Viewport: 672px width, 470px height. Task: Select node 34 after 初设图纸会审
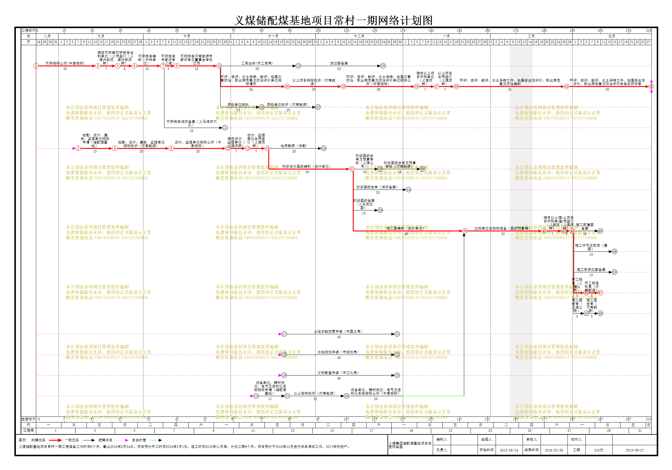tap(408, 190)
